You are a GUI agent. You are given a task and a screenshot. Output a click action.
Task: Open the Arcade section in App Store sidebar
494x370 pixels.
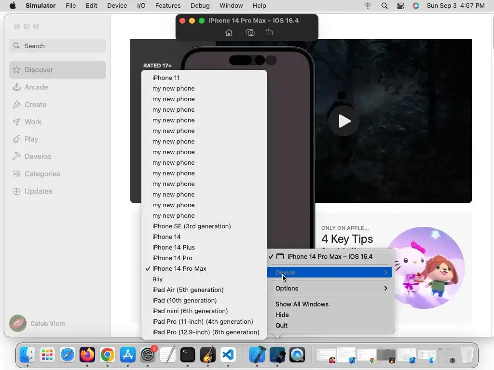tap(57, 87)
